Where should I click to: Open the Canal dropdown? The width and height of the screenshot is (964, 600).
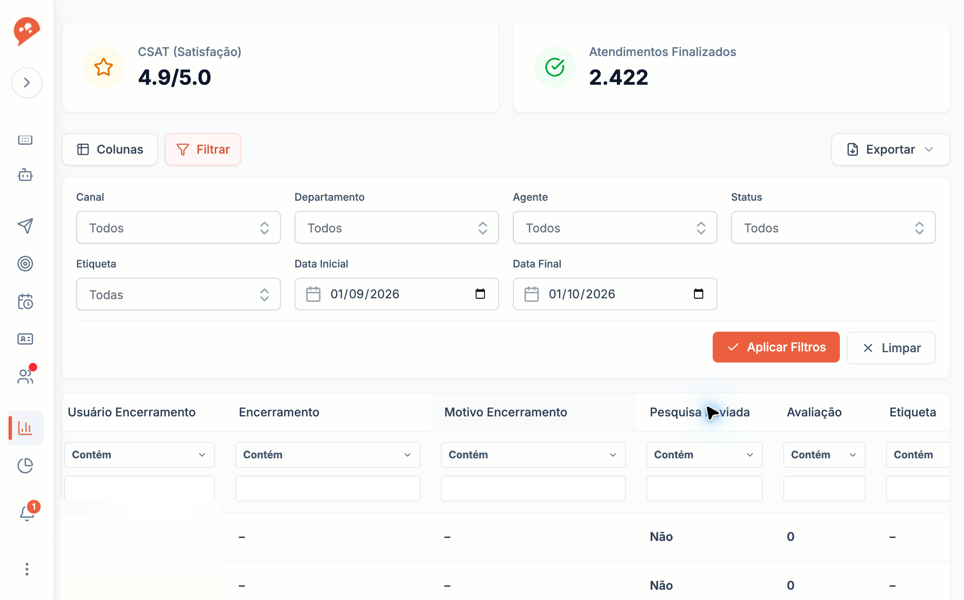click(x=179, y=227)
